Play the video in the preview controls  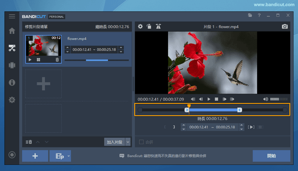coord(209,99)
